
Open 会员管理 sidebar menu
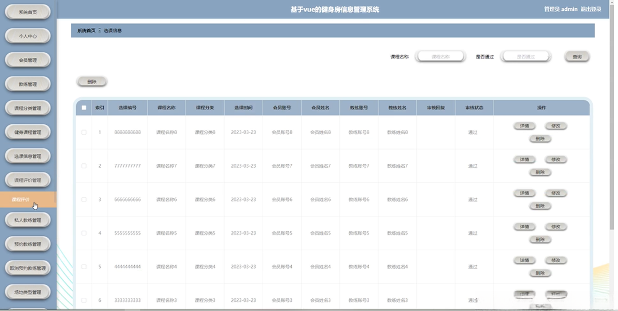pyautogui.click(x=28, y=60)
